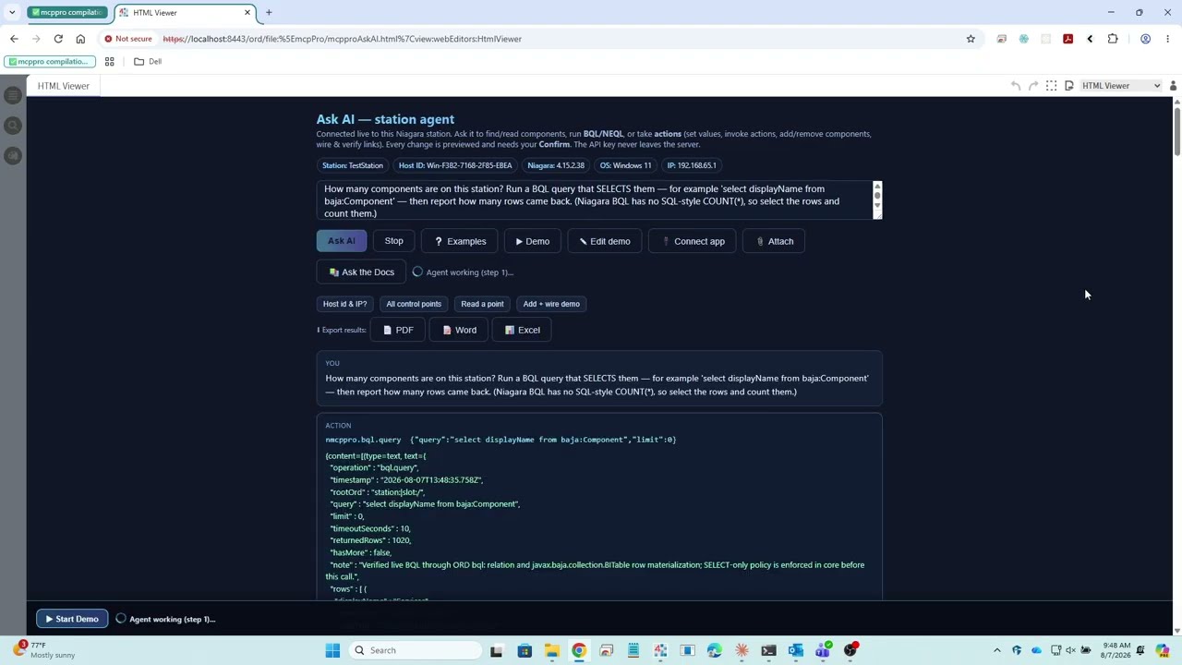Image resolution: width=1182 pixels, height=665 pixels.
Task: Open the Chrome three-dot menu
Action: (1167, 39)
